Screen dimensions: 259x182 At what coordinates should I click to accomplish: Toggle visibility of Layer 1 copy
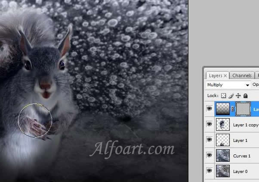[x=210, y=125]
